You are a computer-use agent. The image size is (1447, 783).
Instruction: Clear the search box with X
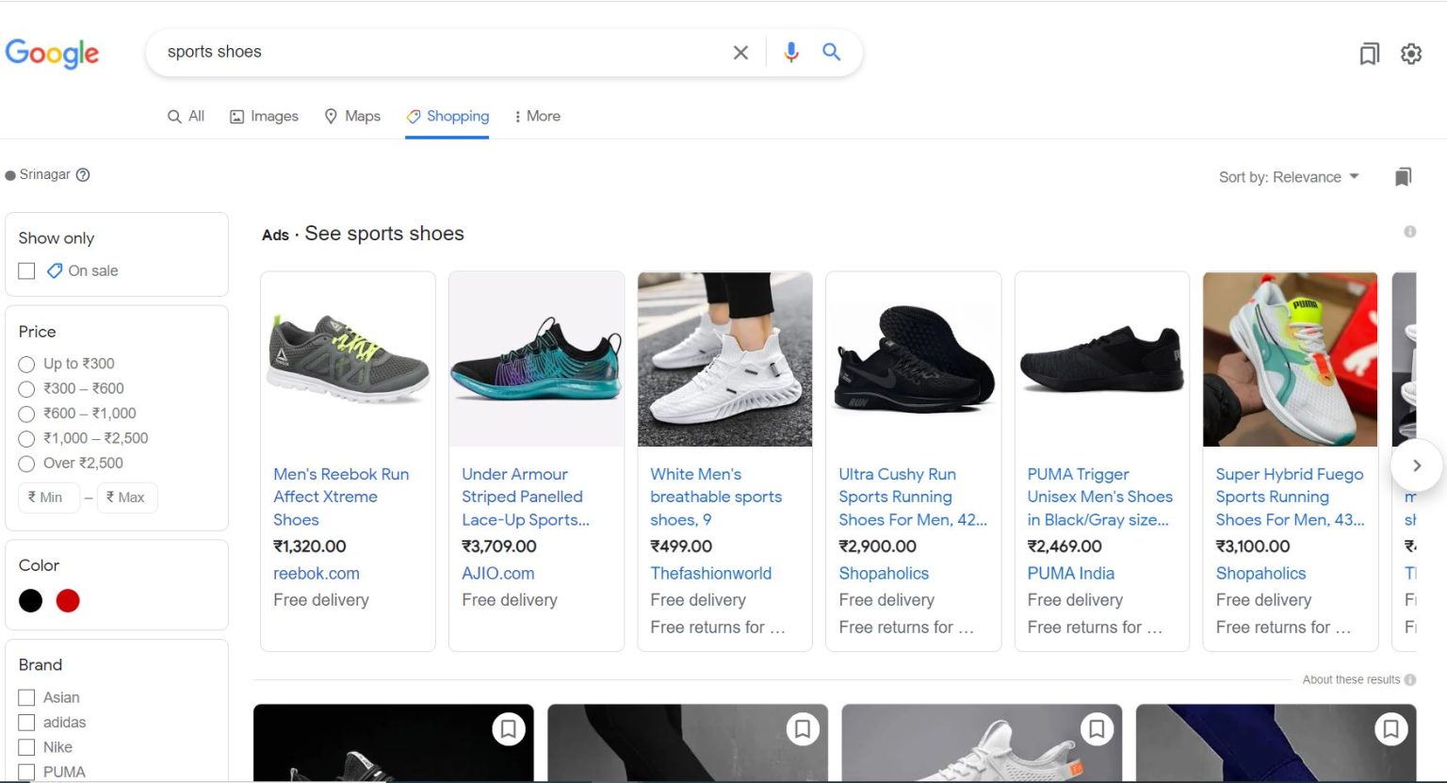click(x=740, y=53)
